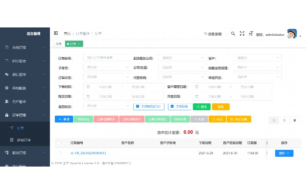Open the 申请开票 select dropdown

(x=258, y=77)
